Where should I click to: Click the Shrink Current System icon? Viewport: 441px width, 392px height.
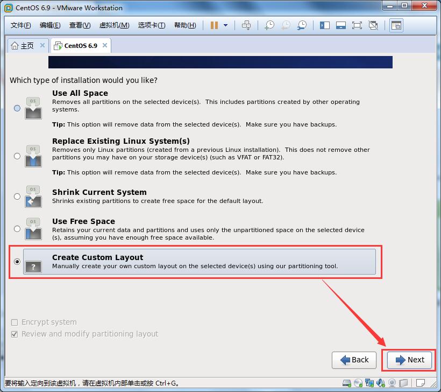coord(33,197)
